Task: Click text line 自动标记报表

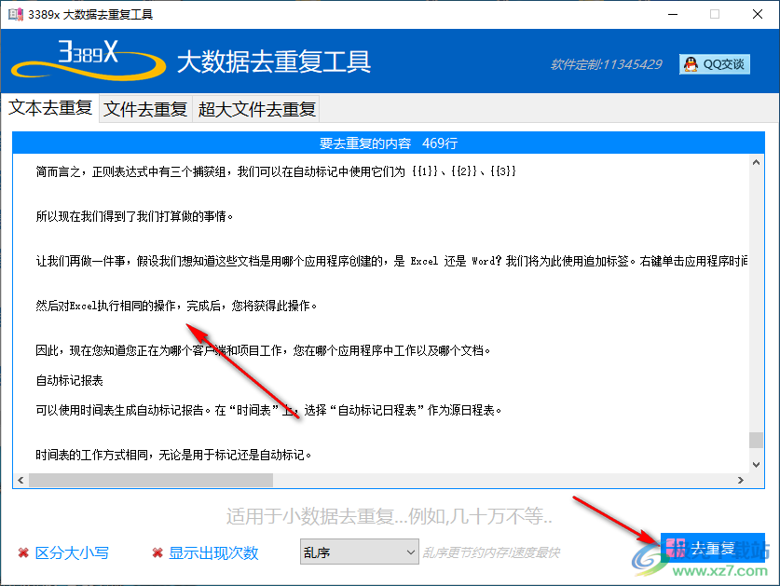Action: (69, 380)
